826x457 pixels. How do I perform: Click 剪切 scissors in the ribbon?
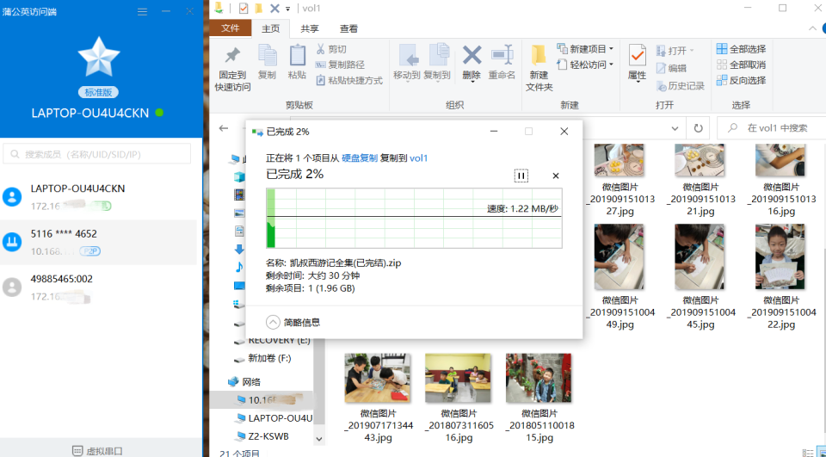(331, 49)
